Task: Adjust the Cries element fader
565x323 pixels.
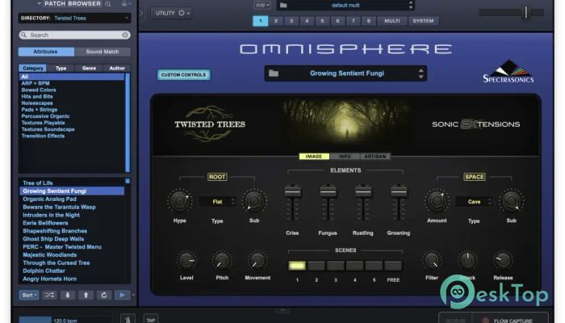Action: click(292, 191)
